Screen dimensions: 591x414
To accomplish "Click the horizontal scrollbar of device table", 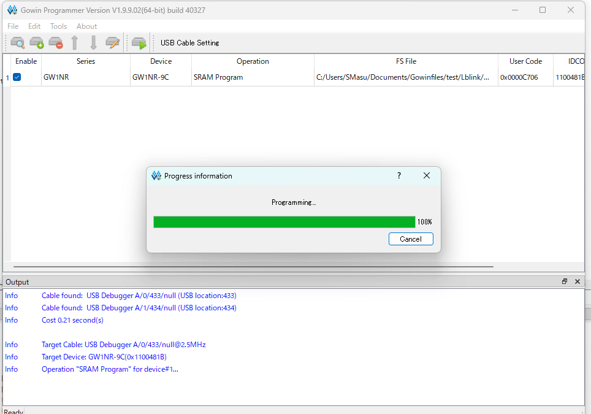I will pos(253,267).
